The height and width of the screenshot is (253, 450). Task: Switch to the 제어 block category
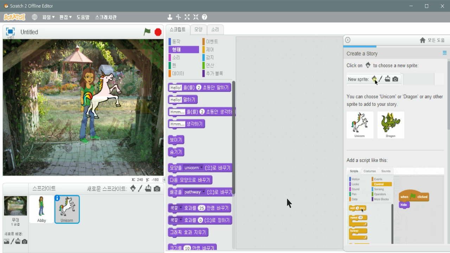pyautogui.click(x=210, y=50)
